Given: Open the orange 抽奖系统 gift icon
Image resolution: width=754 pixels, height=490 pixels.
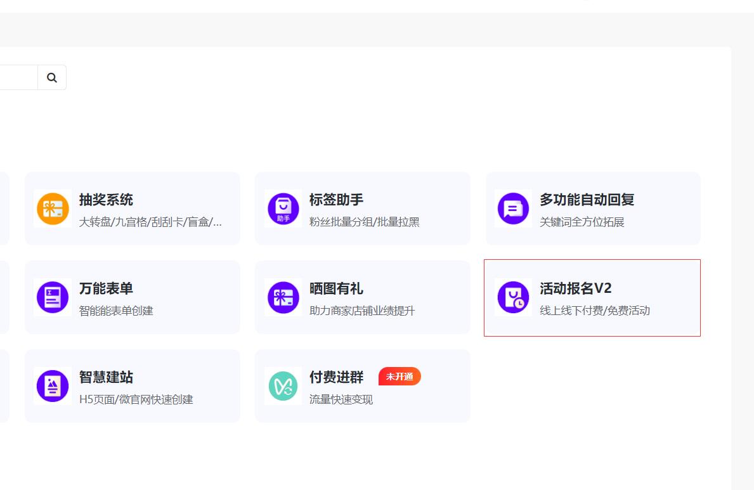Looking at the screenshot, I should point(53,209).
